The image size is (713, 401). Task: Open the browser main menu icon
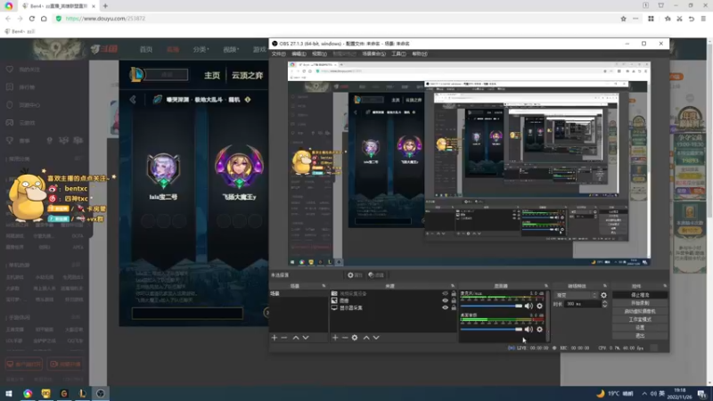click(x=703, y=19)
